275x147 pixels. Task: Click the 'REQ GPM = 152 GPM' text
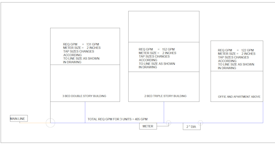pos(157,49)
